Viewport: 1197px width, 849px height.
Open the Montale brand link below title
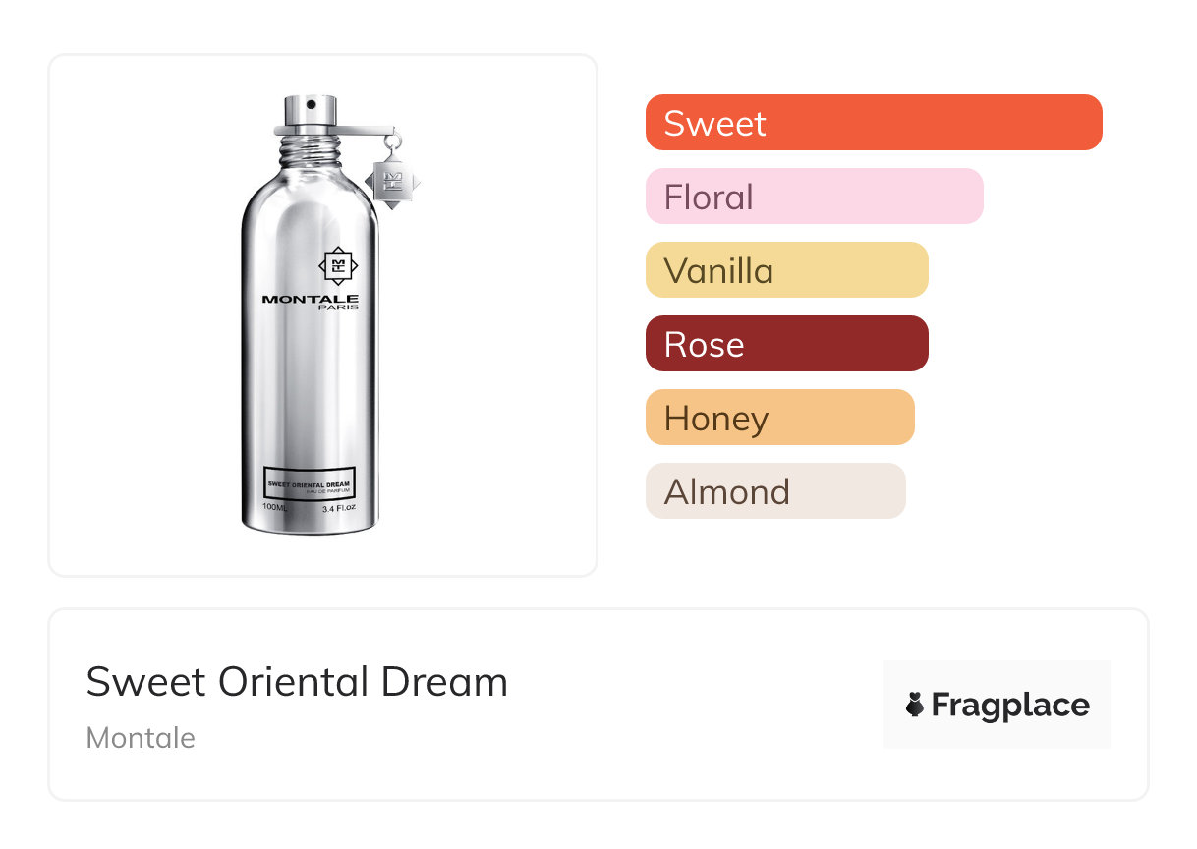click(141, 738)
